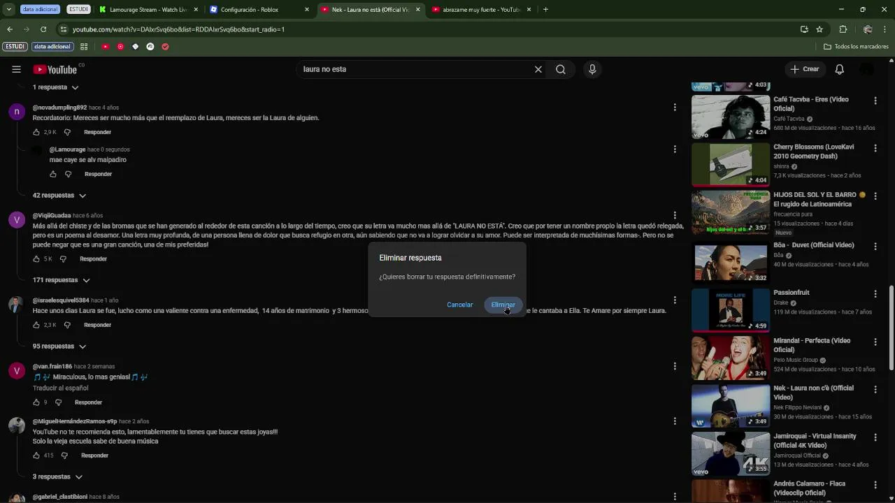Expand the '42 respuestas' thread

[x=59, y=196]
